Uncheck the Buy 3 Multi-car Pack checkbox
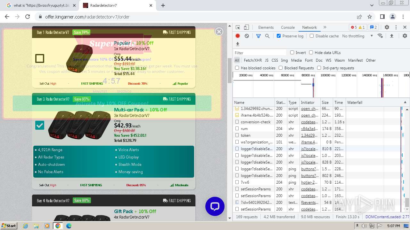 (x=40, y=125)
